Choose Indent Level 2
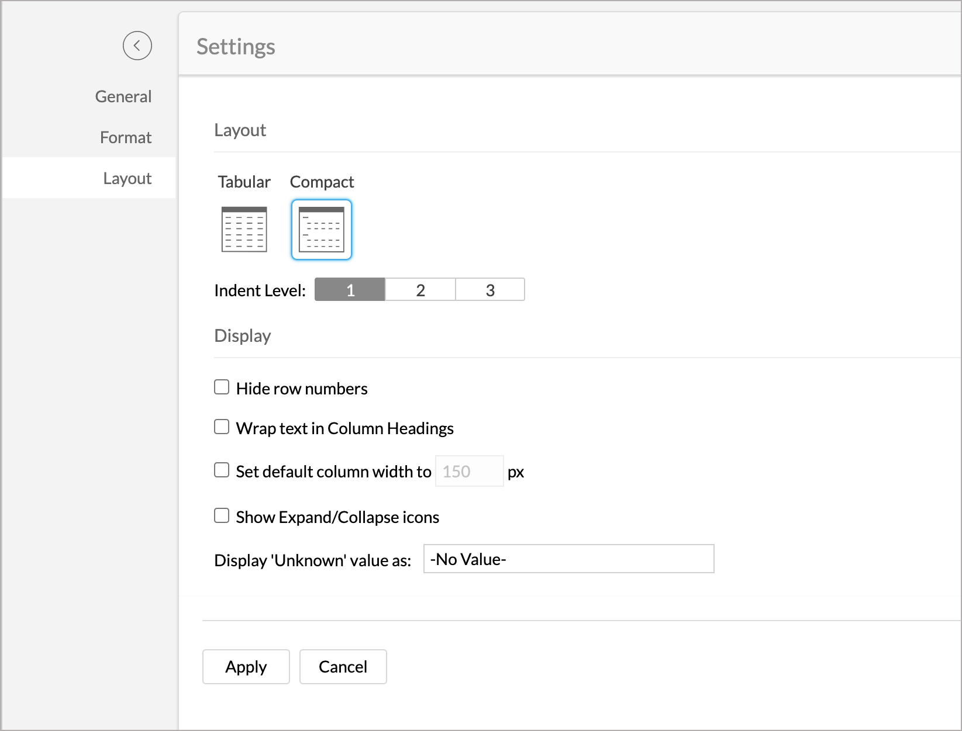 [420, 290]
